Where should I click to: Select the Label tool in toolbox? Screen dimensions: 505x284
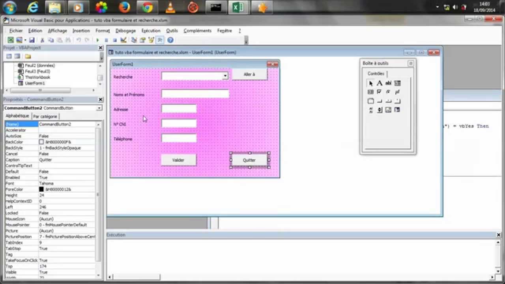coord(380,83)
